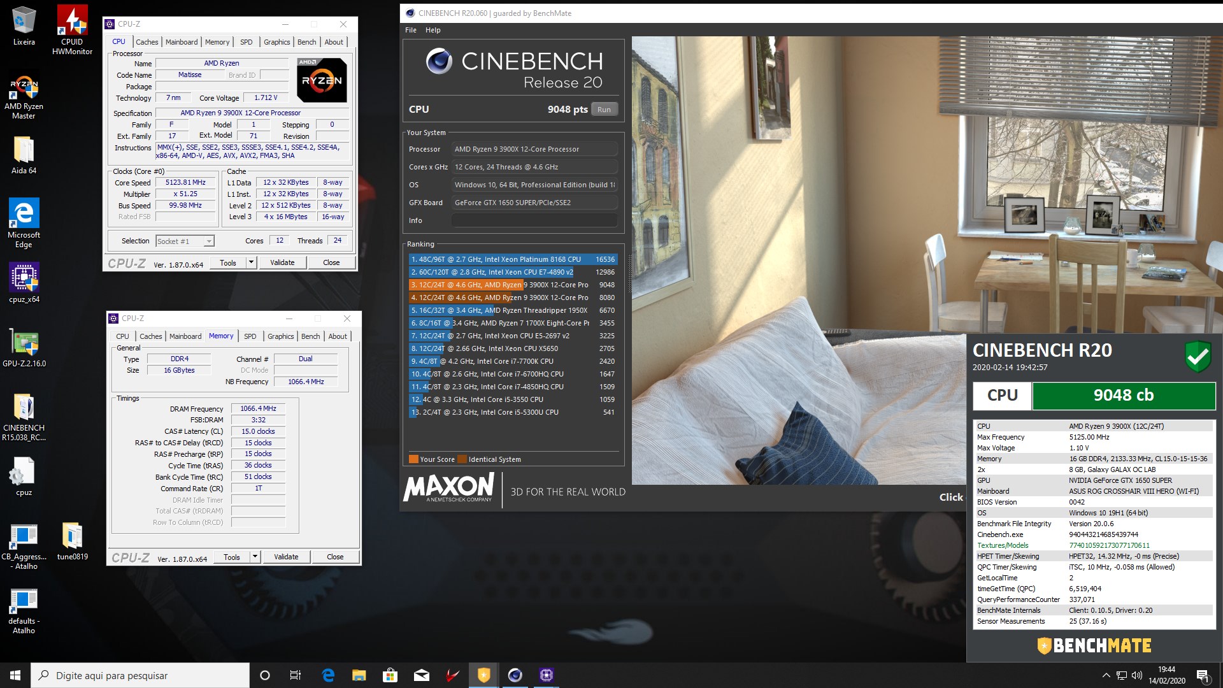The width and height of the screenshot is (1223, 688).
Task: Click the taskbar clock showing 19:44
Action: (x=1167, y=675)
